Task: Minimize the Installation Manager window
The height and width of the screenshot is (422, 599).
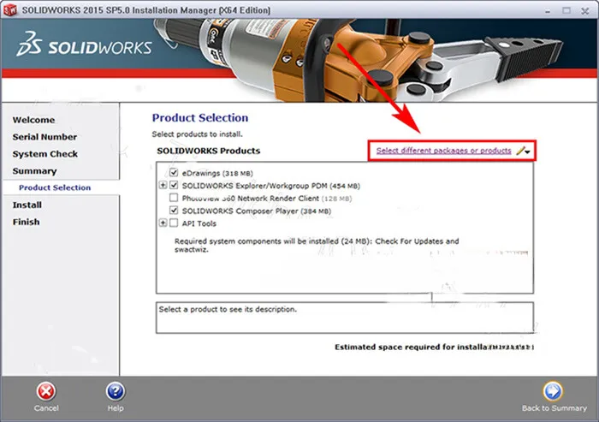Action: point(548,11)
